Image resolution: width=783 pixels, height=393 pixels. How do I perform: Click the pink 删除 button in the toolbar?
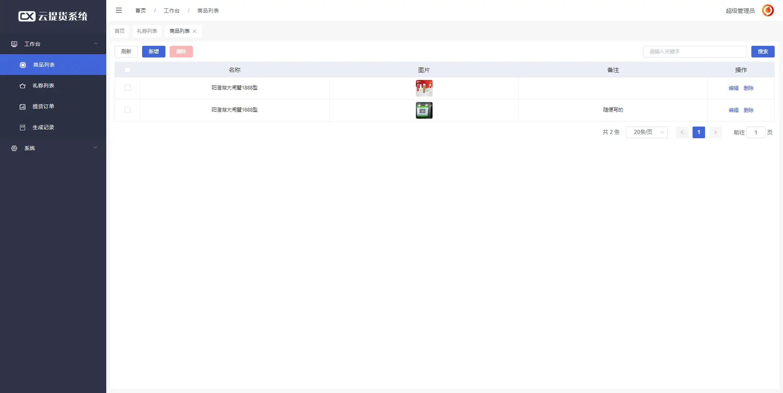point(181,52)
